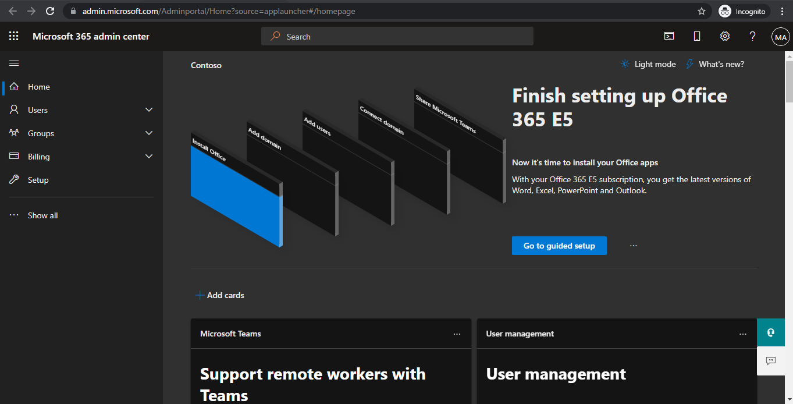The height and width of the screenshot is (404, 793).
Task: Open the feedback comment icon on the right edge
Action: coord(770,361)
